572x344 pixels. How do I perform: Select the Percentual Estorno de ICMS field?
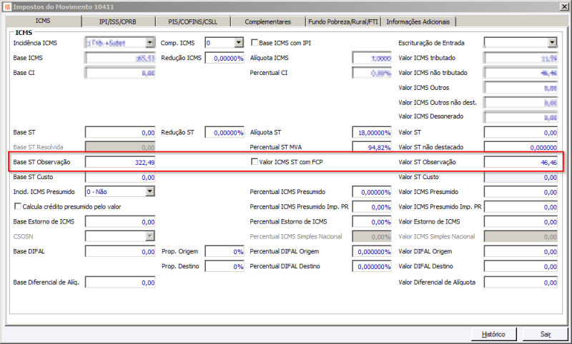pos(372,222)
